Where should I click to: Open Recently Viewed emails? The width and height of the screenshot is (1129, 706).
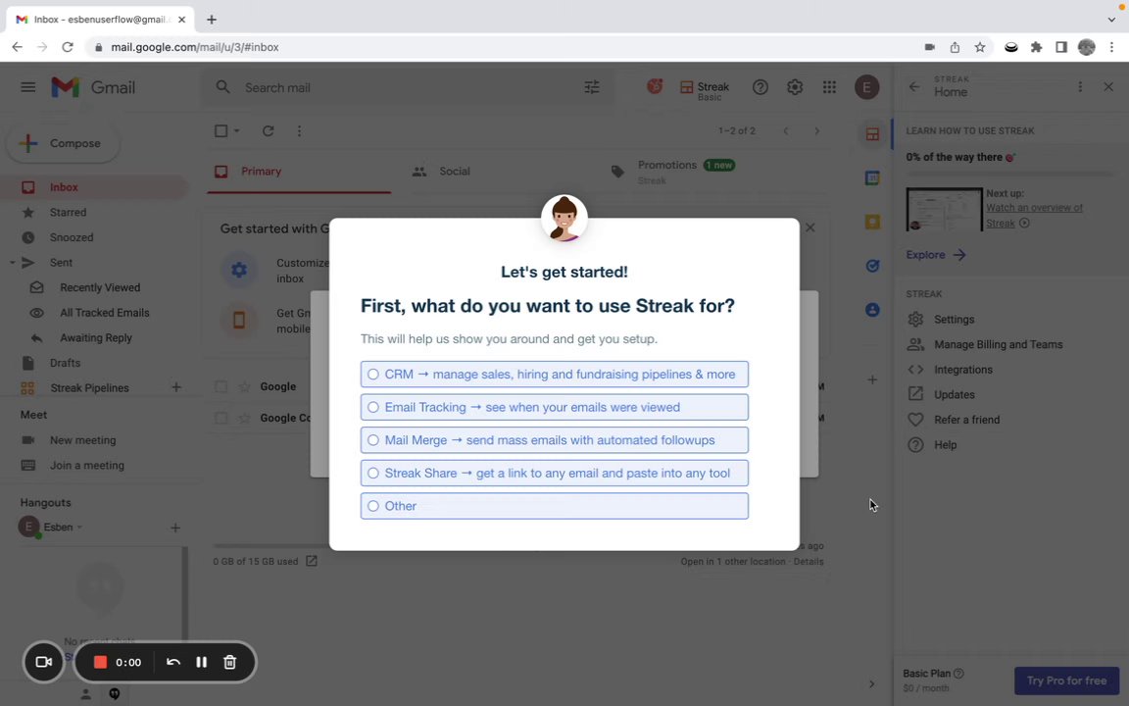pos(100,287)
